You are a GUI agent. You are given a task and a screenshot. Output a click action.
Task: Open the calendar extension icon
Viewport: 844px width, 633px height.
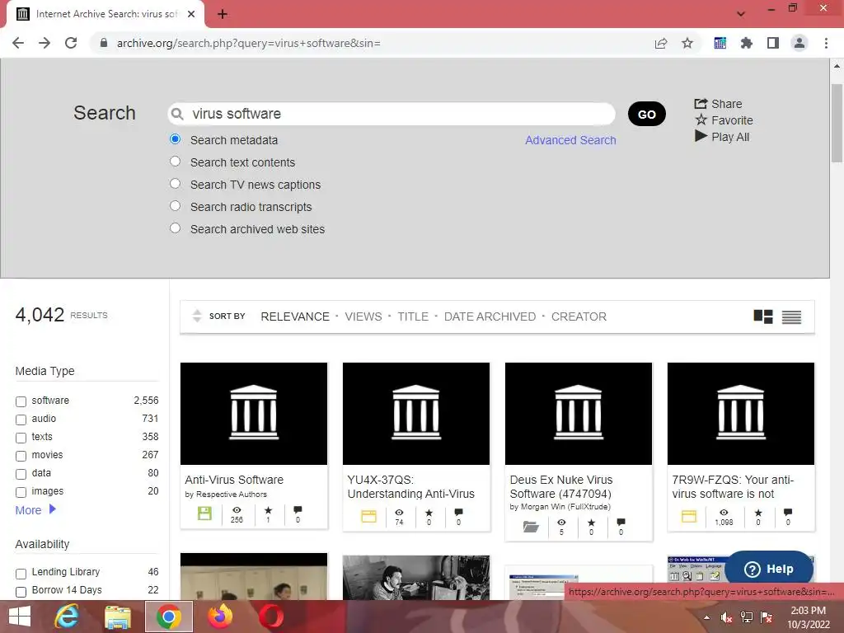pyautogui.click(x=720, y=43)
